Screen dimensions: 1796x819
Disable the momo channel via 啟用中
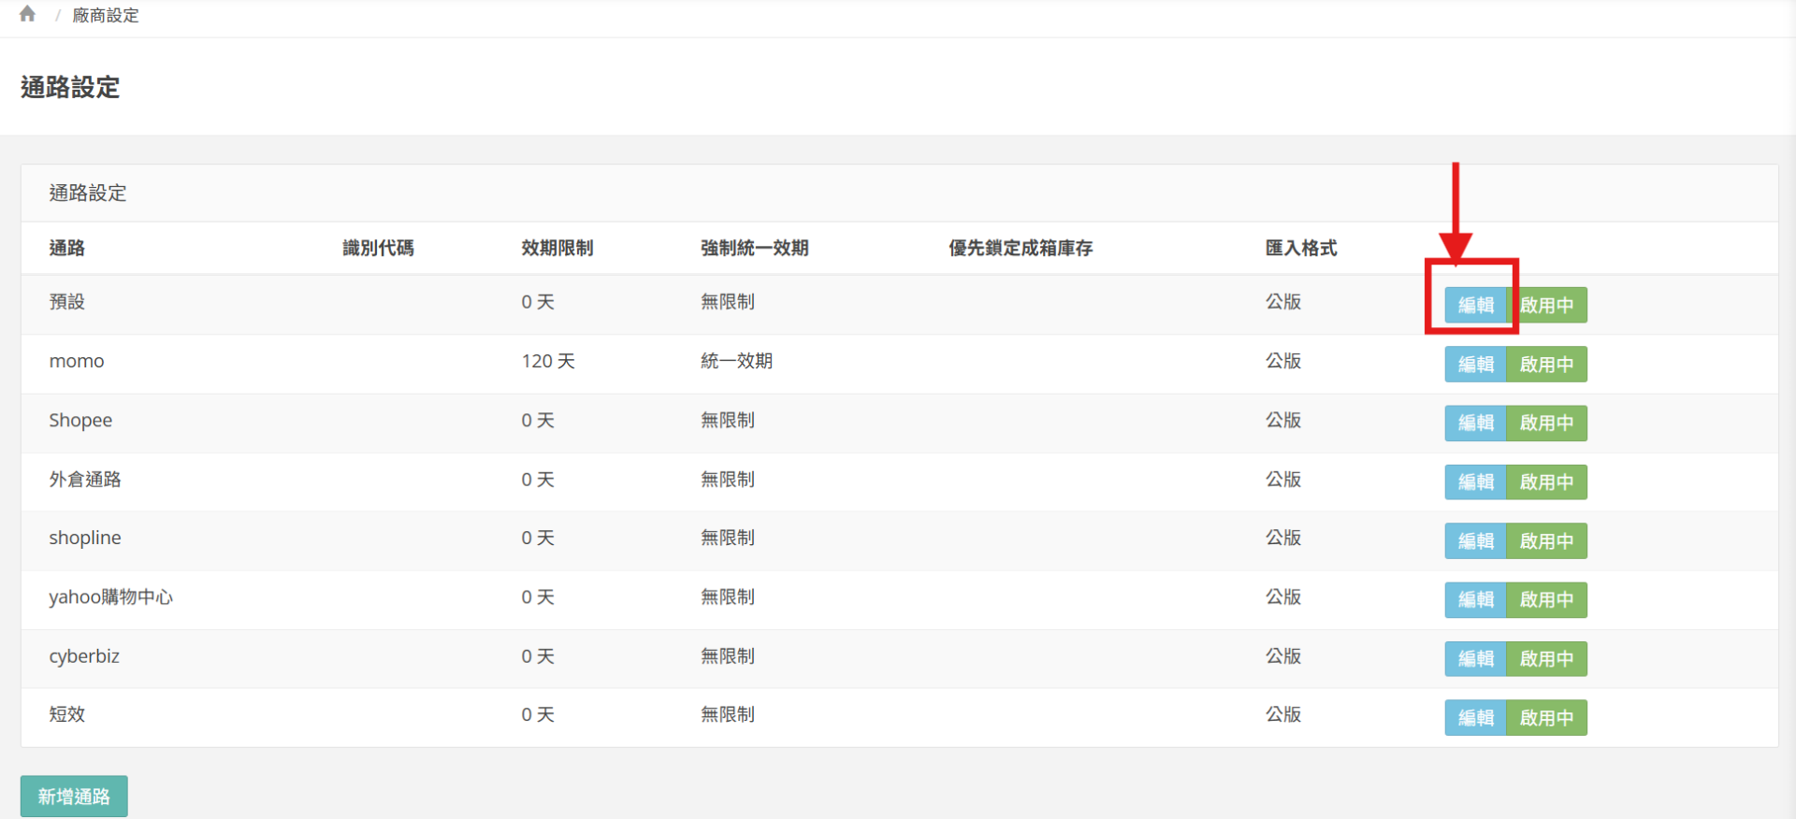pyautogui.click(x=1546, y=365)
